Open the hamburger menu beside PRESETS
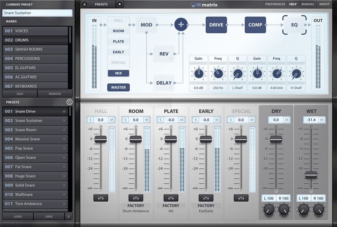The height and width of the screenshot is (227, 337). coord(85,4)
